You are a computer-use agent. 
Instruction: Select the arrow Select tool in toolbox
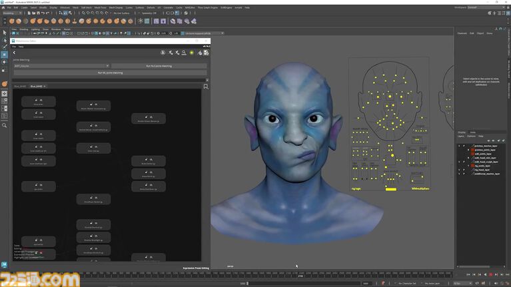[x=5, y=33]
